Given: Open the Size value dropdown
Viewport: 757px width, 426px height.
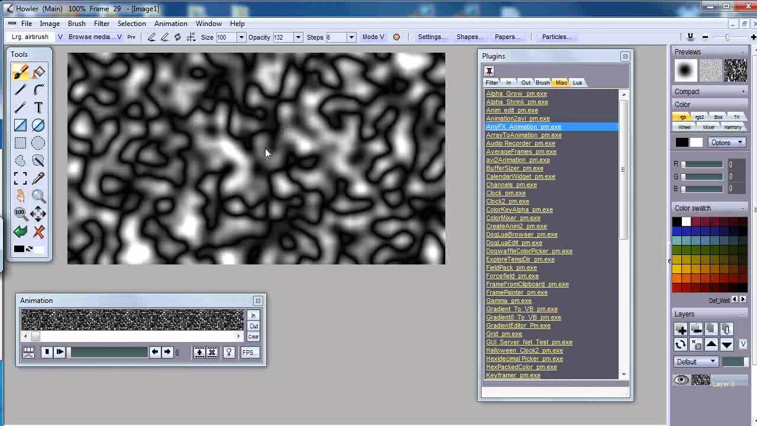Looking at the screenshot, I should click(241, 37).
